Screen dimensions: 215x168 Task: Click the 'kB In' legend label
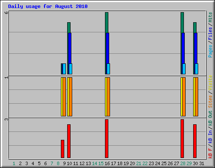pos(210,136)
